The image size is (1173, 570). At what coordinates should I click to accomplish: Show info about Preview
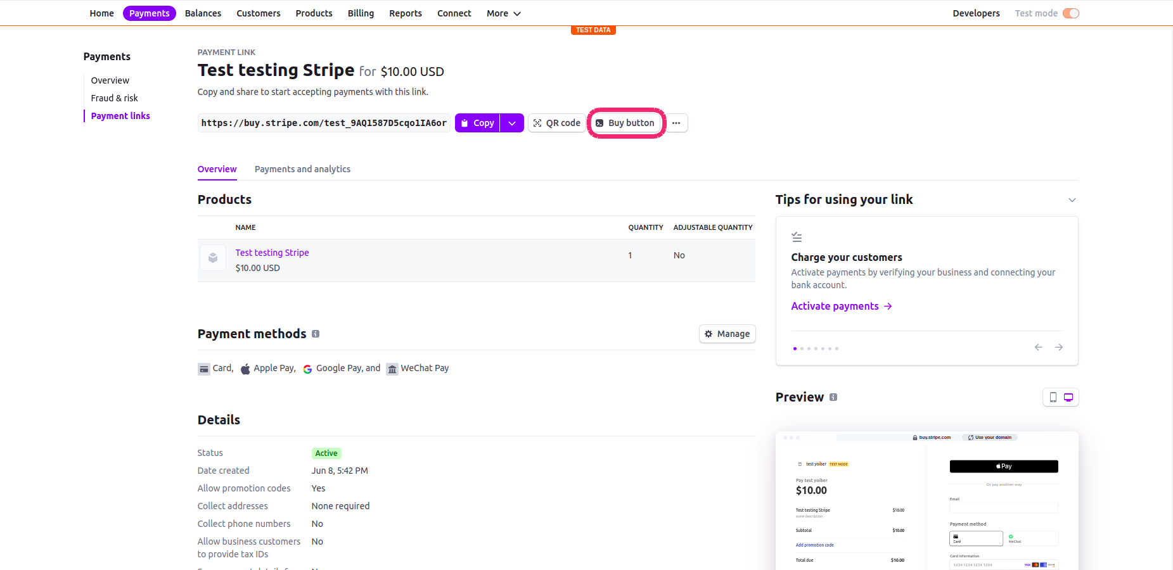[x=833, y=397]
